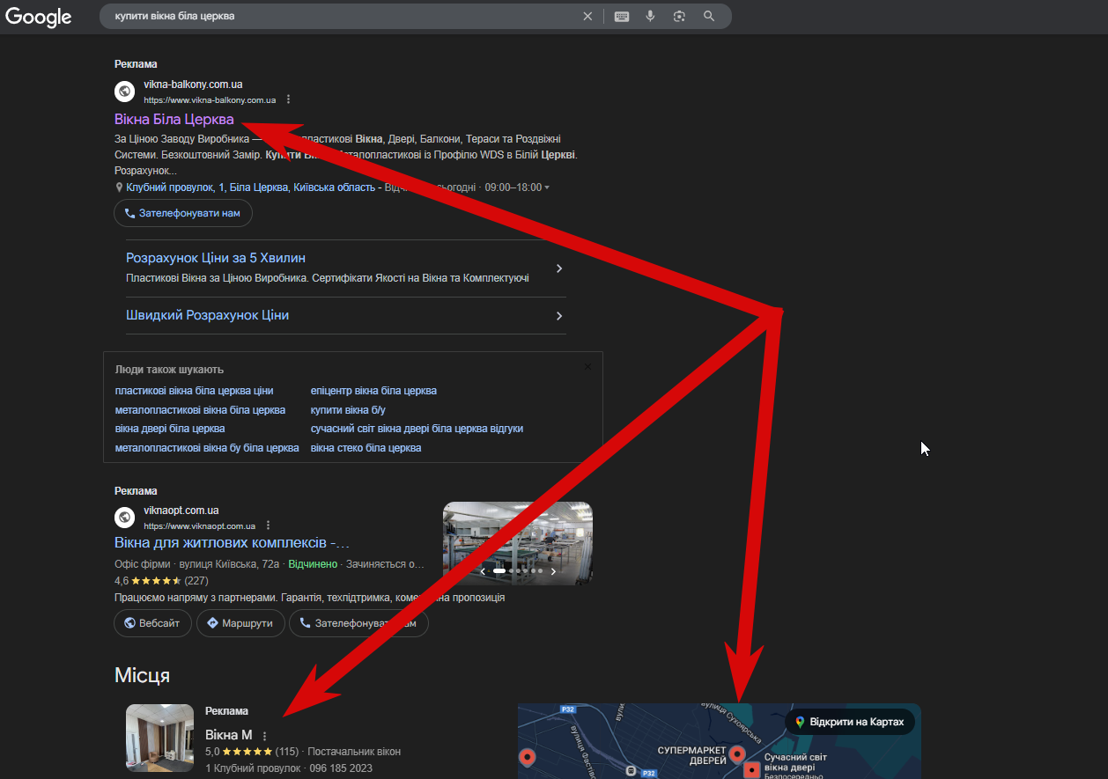Open the Вікна Біла Церква ad title
The image size is (1108, 779).
(174, 119)
